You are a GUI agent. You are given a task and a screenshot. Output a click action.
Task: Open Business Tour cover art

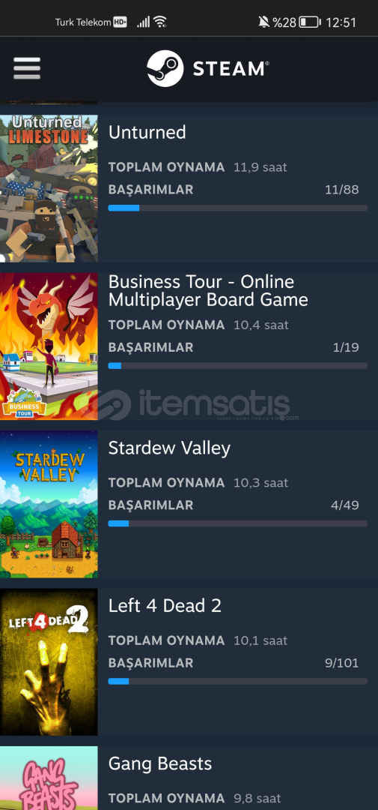pyautogui.click(x=49, y=346)
